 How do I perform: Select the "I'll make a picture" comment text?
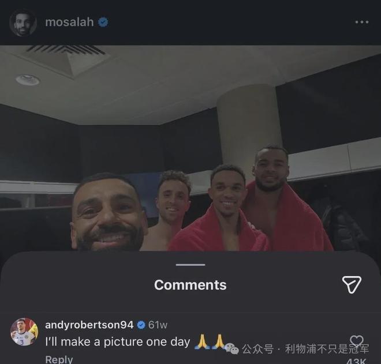pyautogui.click(x=118, y=342)
